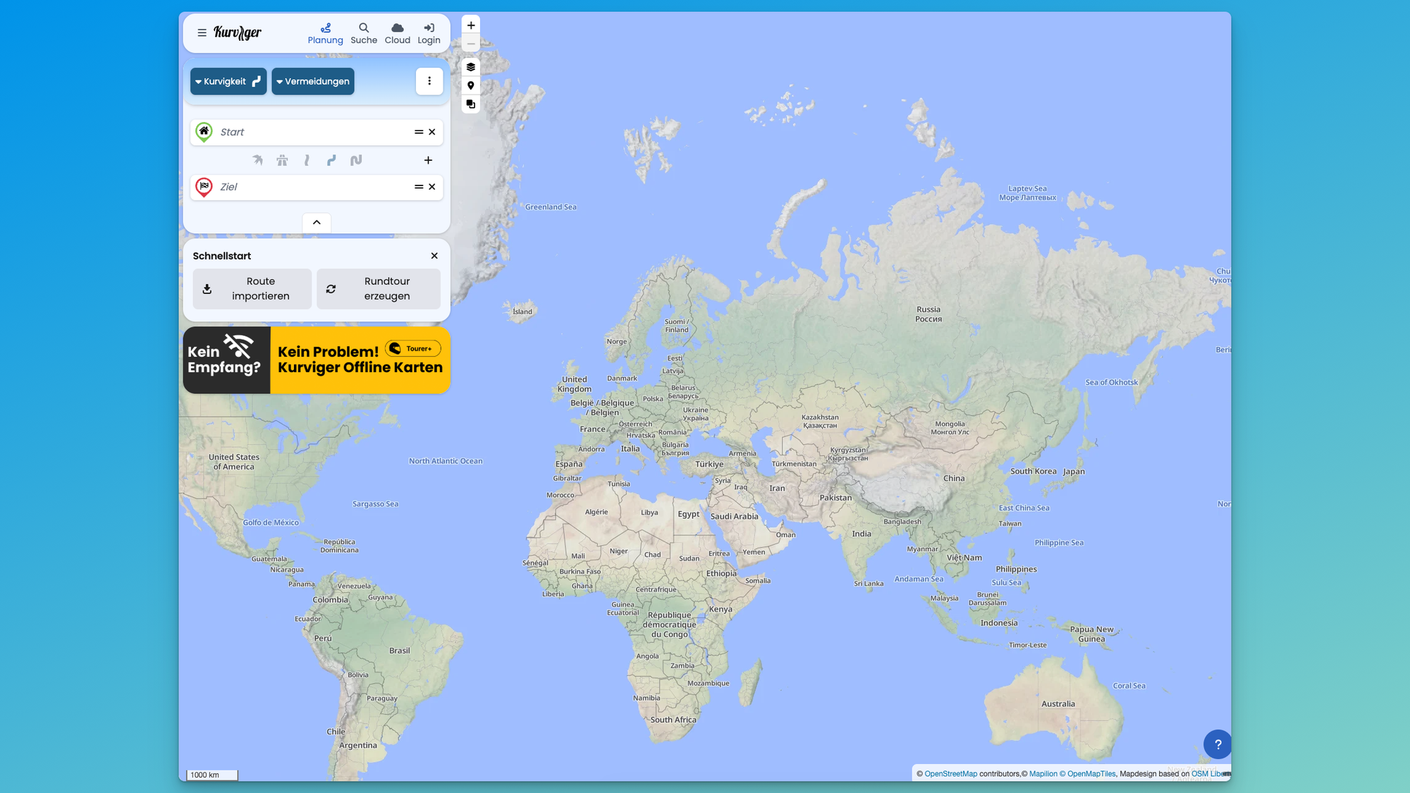Collapse the route panel with the chevron

(x=317, y=222)
